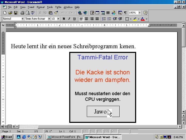
Task: Open the Help menu
Action: click(x=77, y=7)
